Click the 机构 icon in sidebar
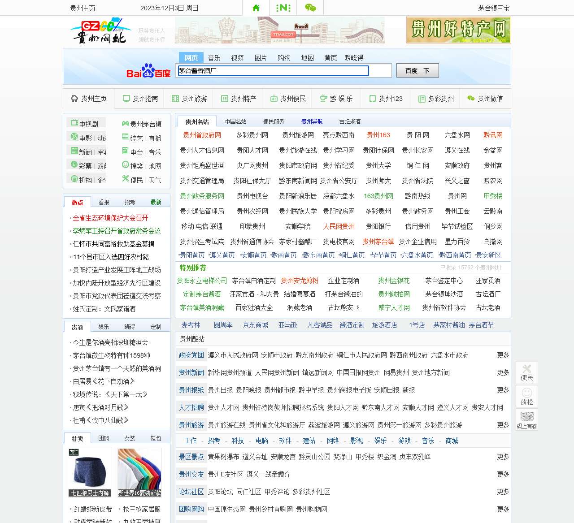574x523 pixels. pos(74,178)
